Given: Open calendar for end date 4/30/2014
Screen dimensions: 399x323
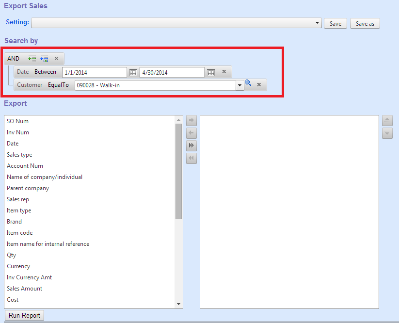Looking at the screenshot, I should 211,72.
